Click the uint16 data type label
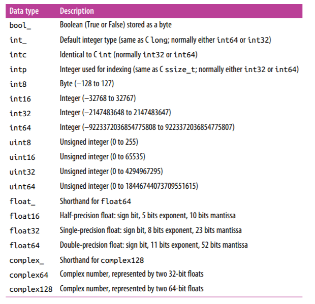Screen dimensions: 315x304 point(22,157)
